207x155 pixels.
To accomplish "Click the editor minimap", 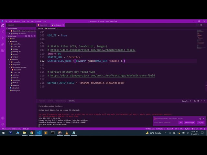I will coord(201,39).
